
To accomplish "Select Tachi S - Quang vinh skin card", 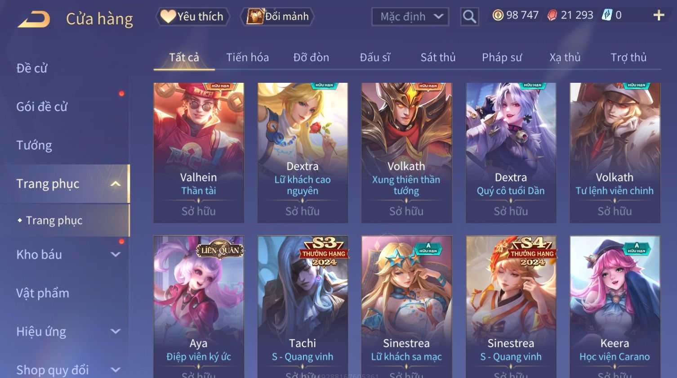I will 303,307.
